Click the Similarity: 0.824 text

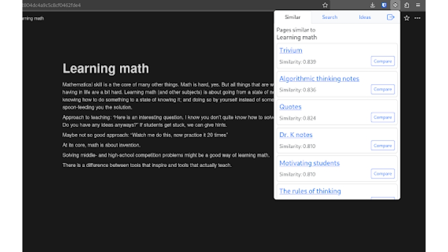297,118
